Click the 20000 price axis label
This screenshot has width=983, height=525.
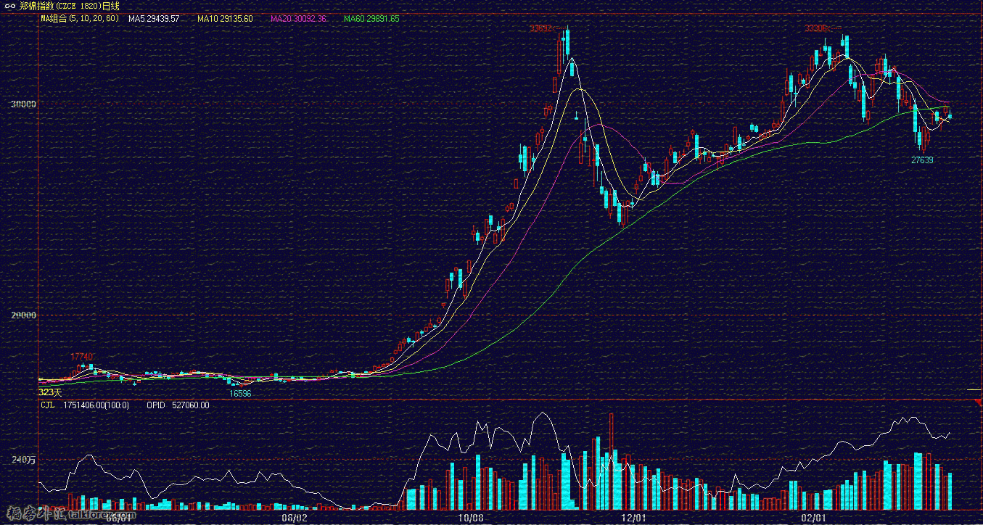(25, 316)
